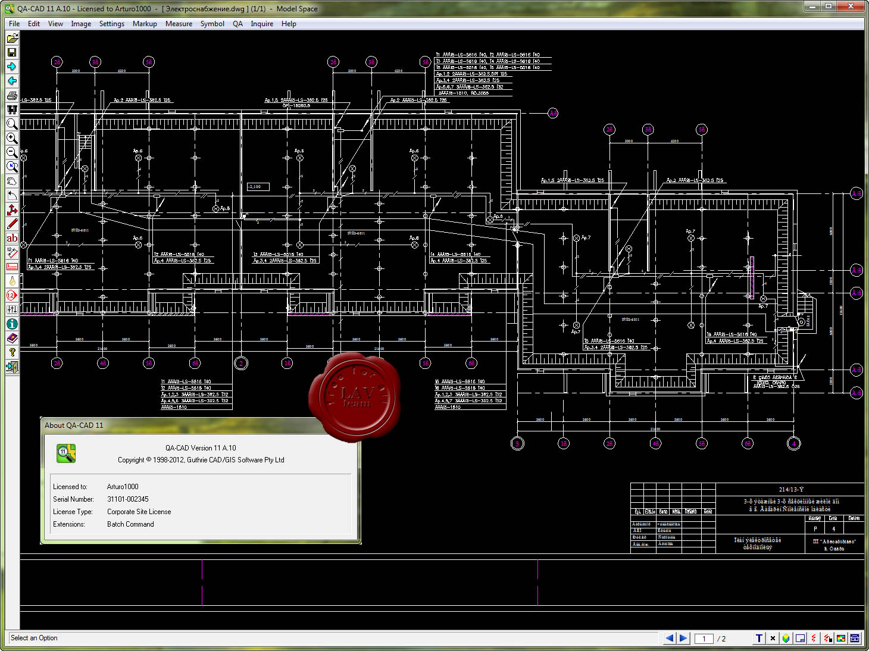Open the Measure menu

click(179, 24)
